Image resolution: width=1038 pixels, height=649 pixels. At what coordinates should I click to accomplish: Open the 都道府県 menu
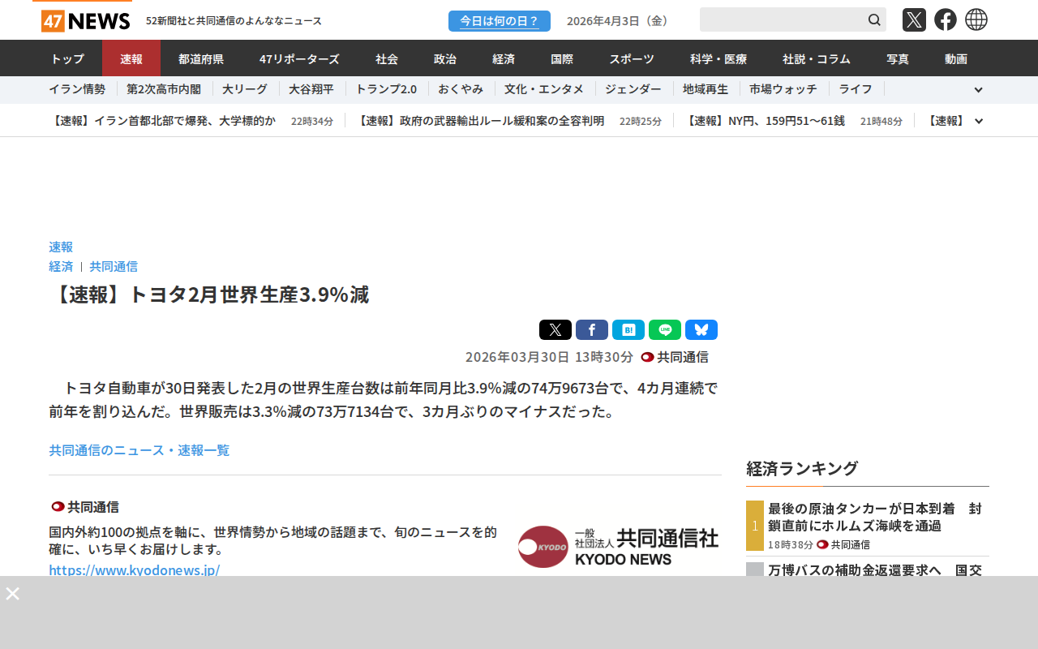[201, 58]
